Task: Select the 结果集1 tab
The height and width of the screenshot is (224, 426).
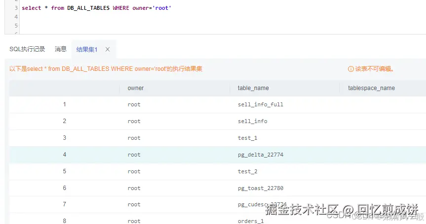Action: click(87, 49)
